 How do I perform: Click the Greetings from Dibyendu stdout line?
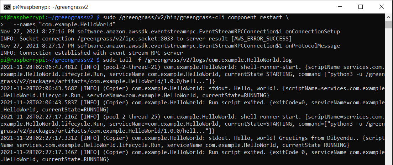coord(193,142)
